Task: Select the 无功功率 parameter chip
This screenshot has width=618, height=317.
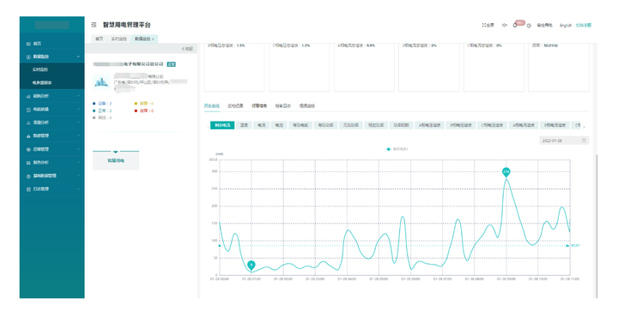Action: [351, 125]
